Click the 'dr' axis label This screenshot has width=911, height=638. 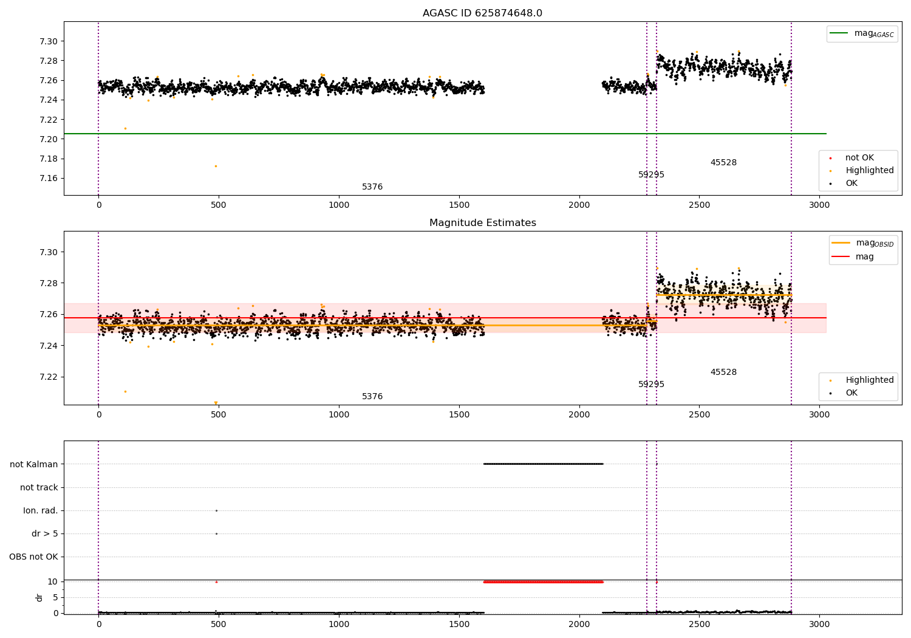tap(39, 597)
